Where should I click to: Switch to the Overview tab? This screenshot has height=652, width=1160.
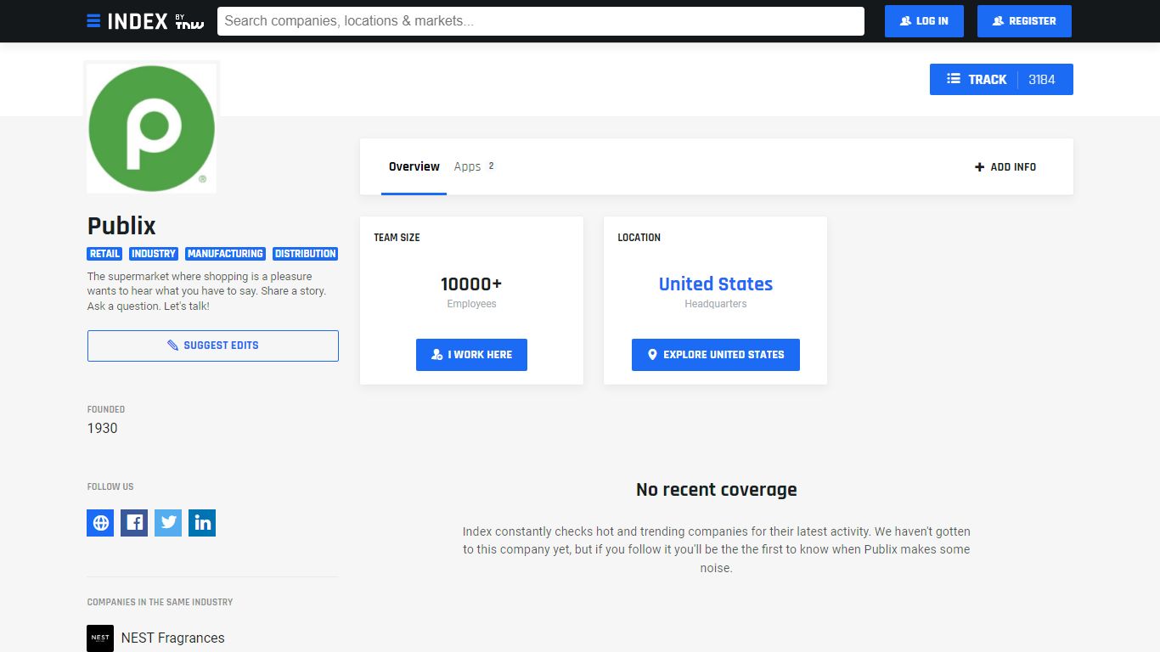point(414,166)
